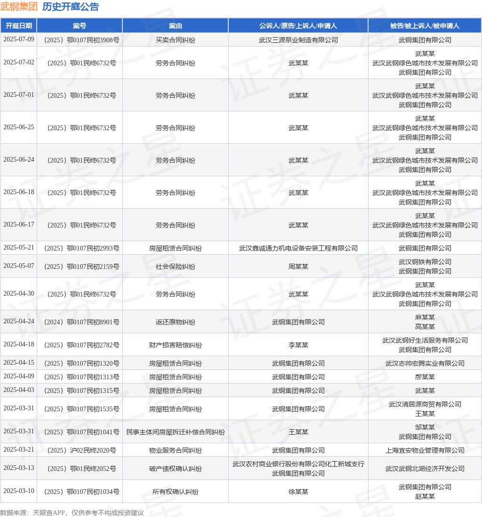Click case number (2025)鄂0107民初1535号
The image size is (482, 517).
click(x=81, y=409)
